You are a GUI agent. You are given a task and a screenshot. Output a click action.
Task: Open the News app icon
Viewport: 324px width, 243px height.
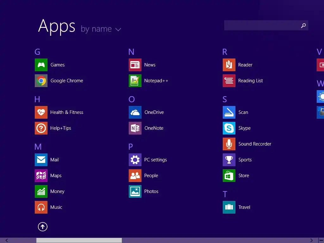click(135, 65)
